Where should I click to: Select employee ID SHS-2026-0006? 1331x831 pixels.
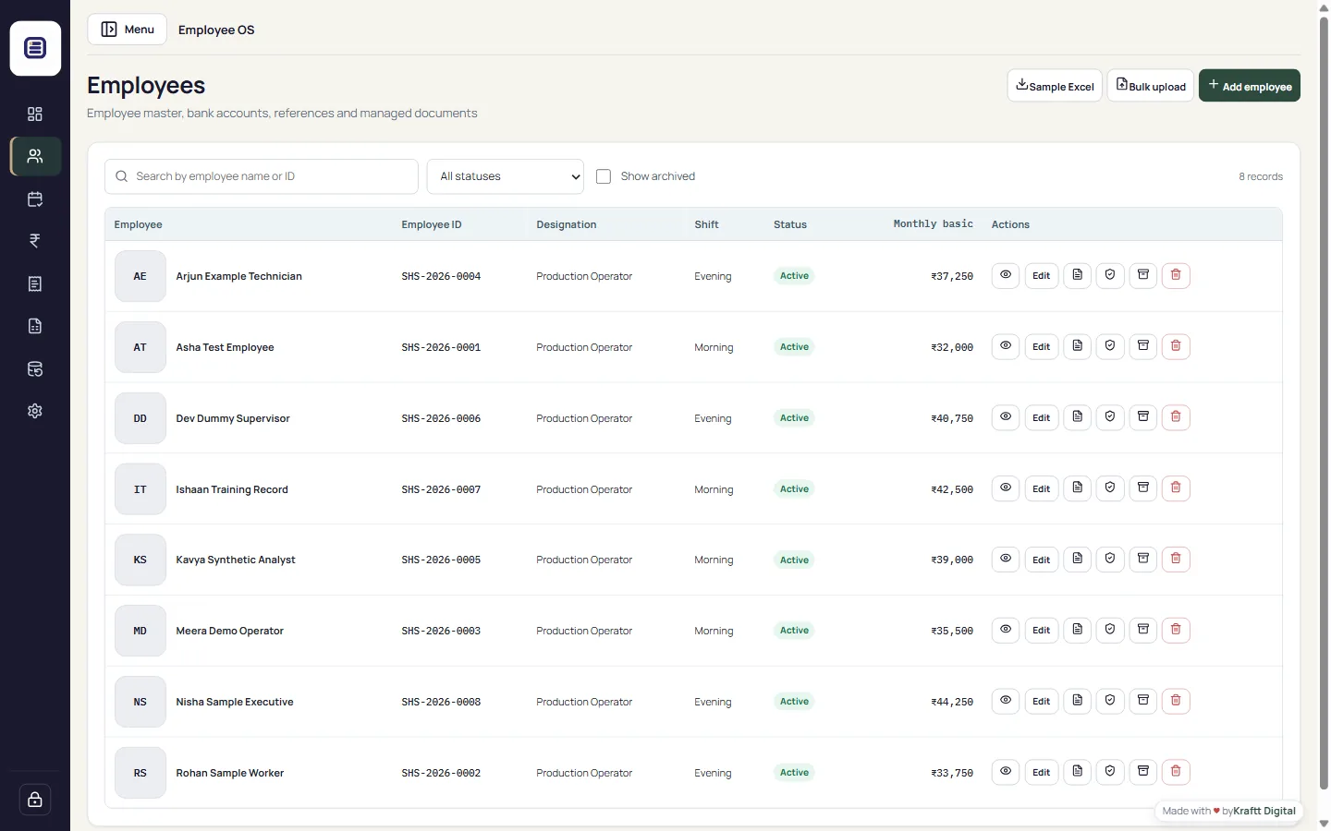tap(441, 418)
